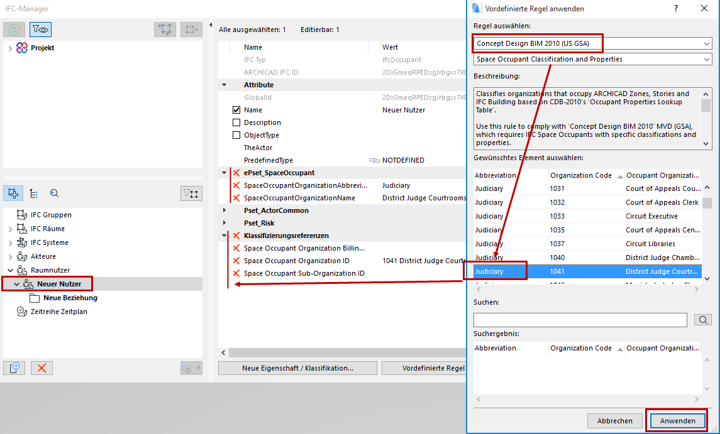Select IFC Gruppen tree item
The width and height of the screenshot is (720, 434).
[x=51, y=215]
